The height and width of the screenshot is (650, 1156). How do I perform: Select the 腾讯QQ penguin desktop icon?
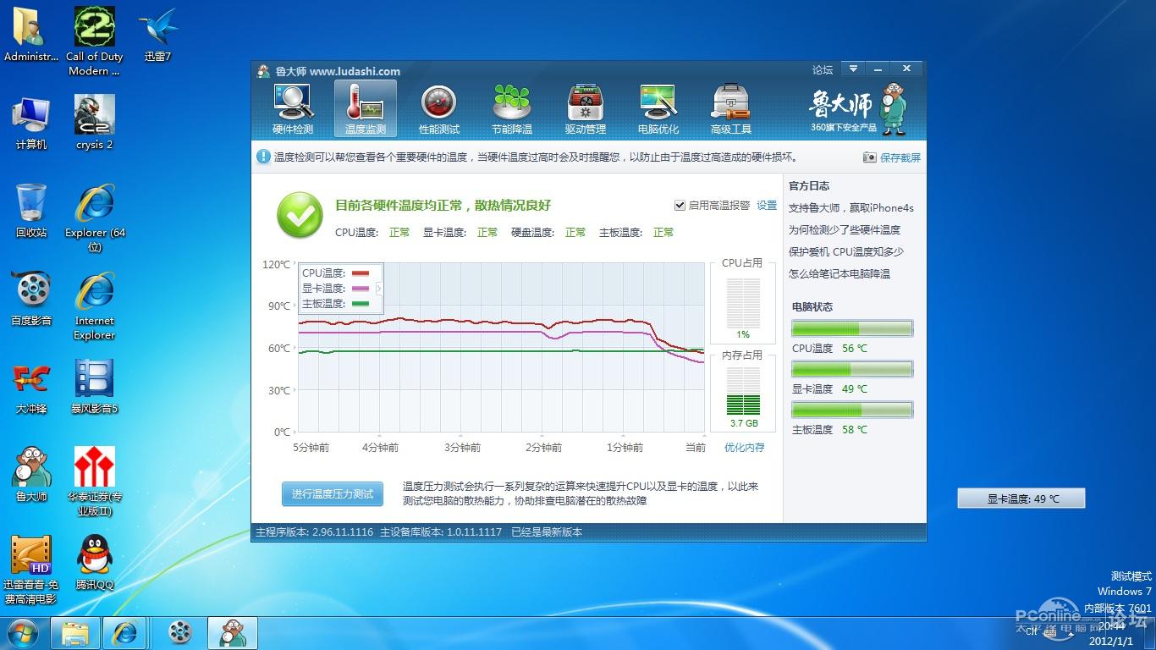click(95, 562)
